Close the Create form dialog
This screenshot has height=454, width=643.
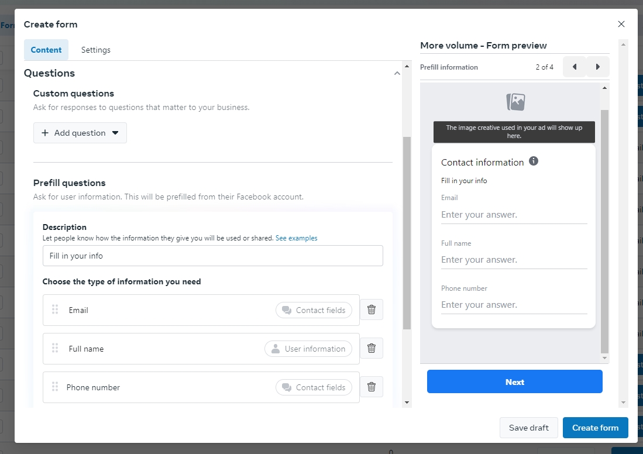tap(621, 24)
